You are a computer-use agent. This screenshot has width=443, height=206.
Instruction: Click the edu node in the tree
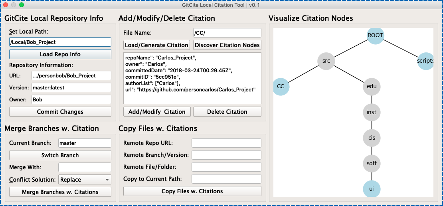point(372,87)
